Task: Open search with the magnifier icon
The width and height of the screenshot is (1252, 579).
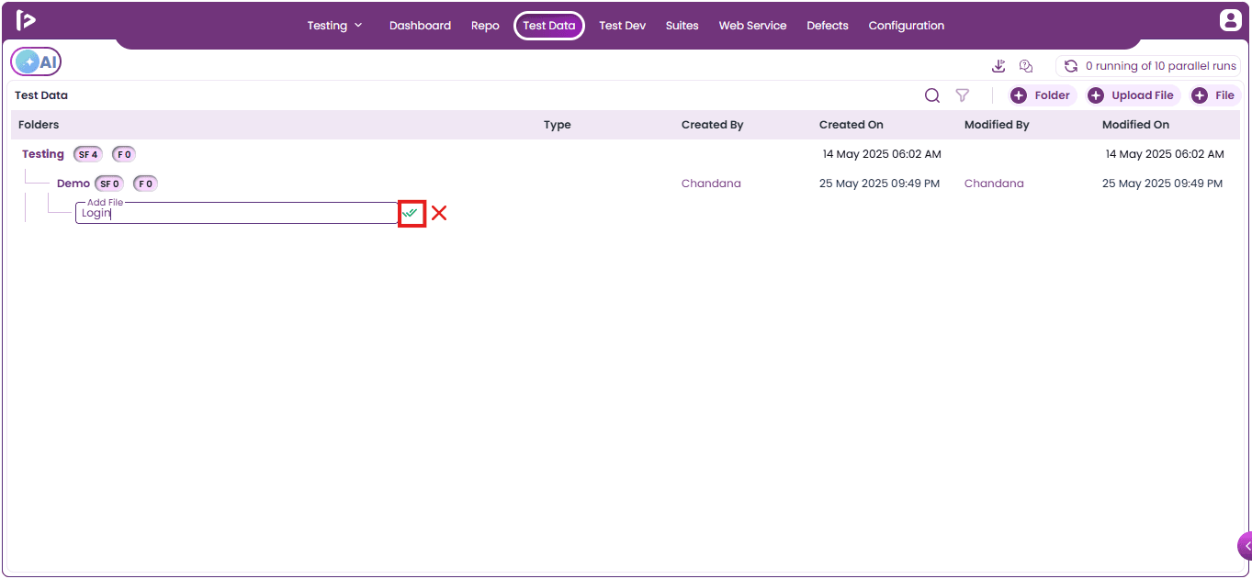Action: tap(932, 95)
